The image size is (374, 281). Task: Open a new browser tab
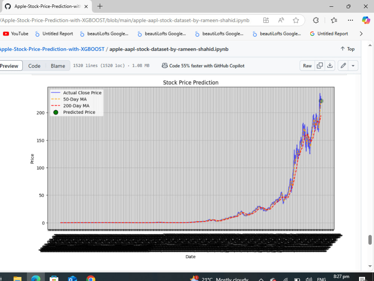coord(100,6)
